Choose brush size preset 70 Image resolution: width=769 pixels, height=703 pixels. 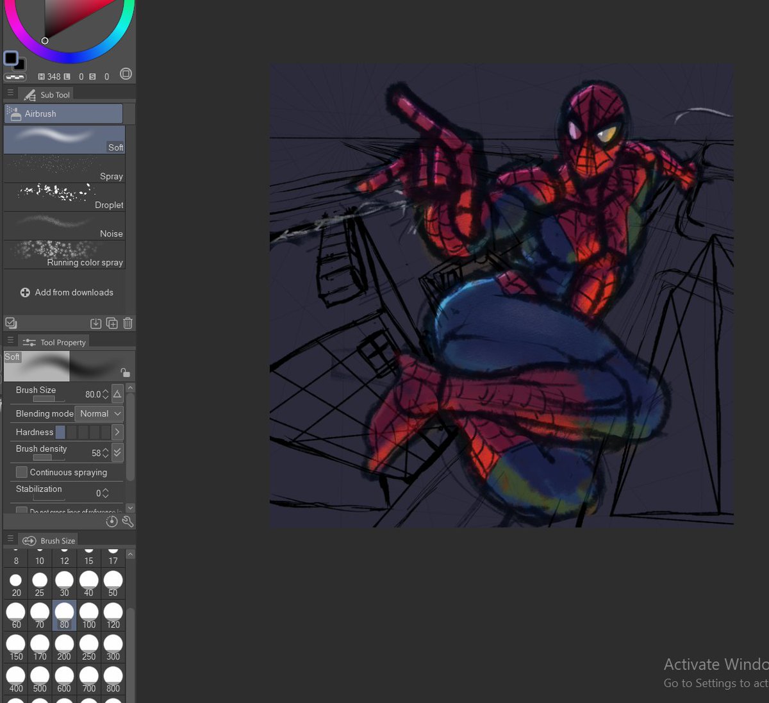(x=40, y=616)
